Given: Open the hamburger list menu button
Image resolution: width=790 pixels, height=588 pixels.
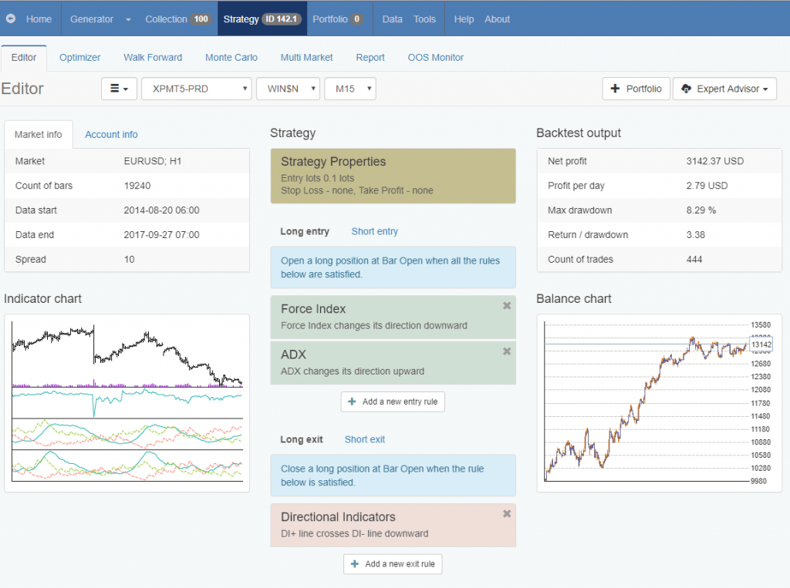Looking at the screenshot, I should pyautogui.click(x=119, y=89).
